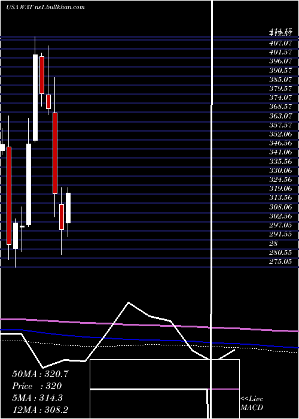The image size is (299, 419).
Task: Click the 313.56 price label
Action: tap(280, 198)
